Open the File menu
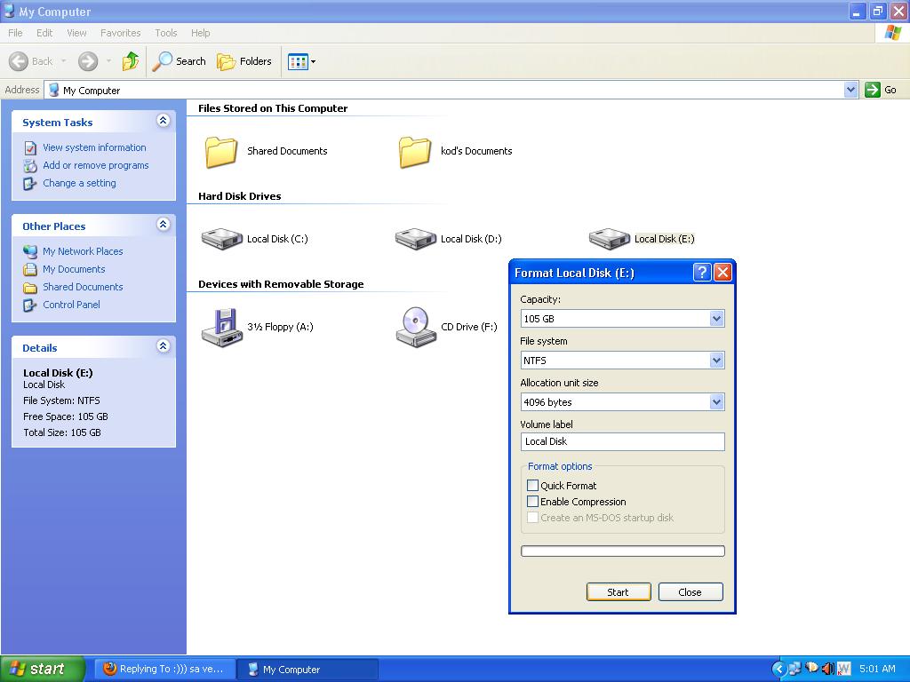Screen dimensions: 910x682 point(16,33)
